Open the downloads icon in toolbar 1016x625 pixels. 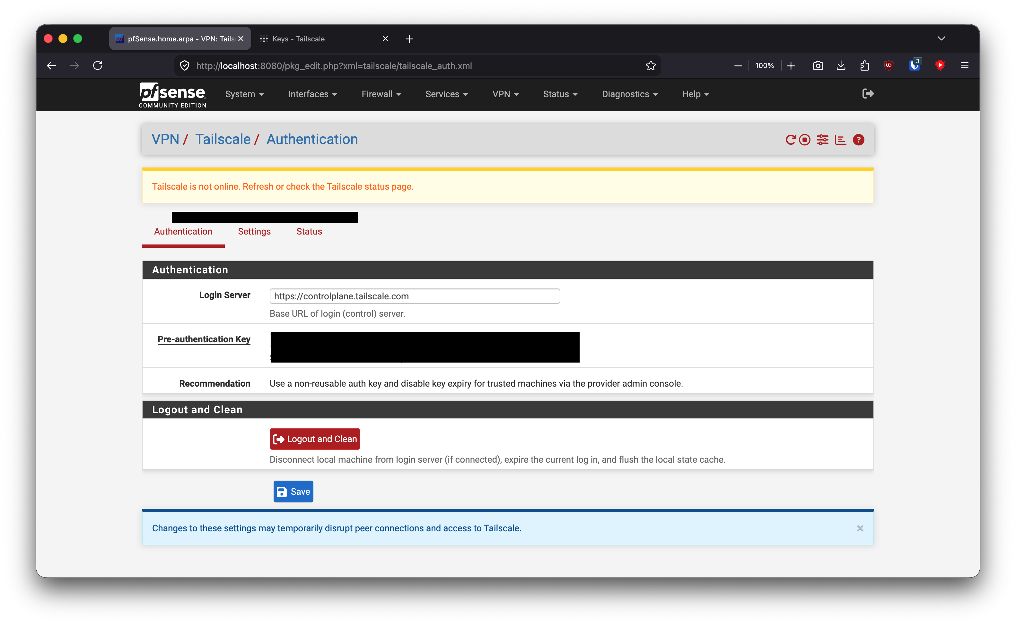(x=841, y=65)
